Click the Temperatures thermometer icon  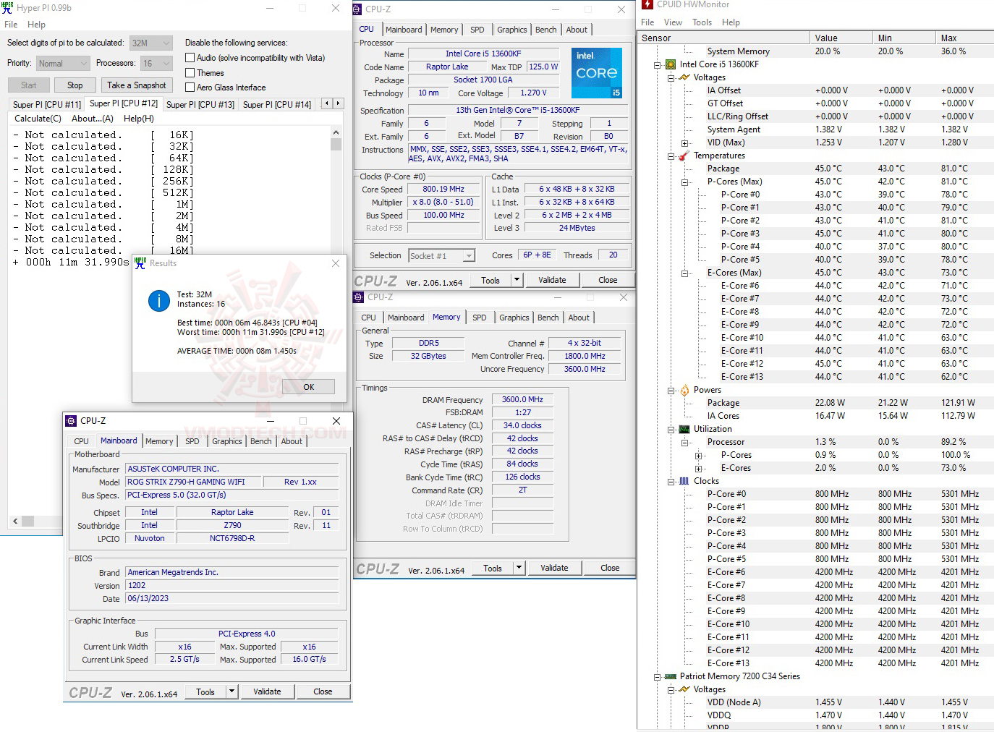pyautogui.click(x=684, y=156)
